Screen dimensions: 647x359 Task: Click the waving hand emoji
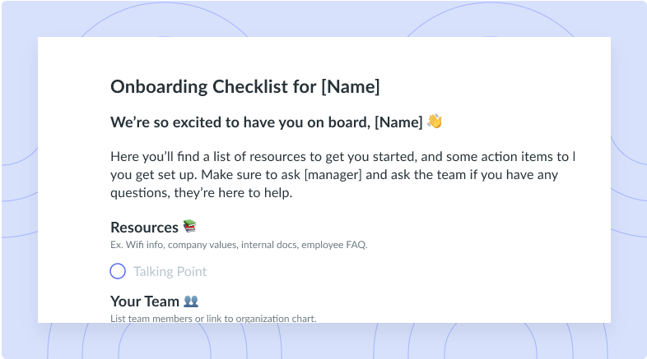[x=435, y=122]
